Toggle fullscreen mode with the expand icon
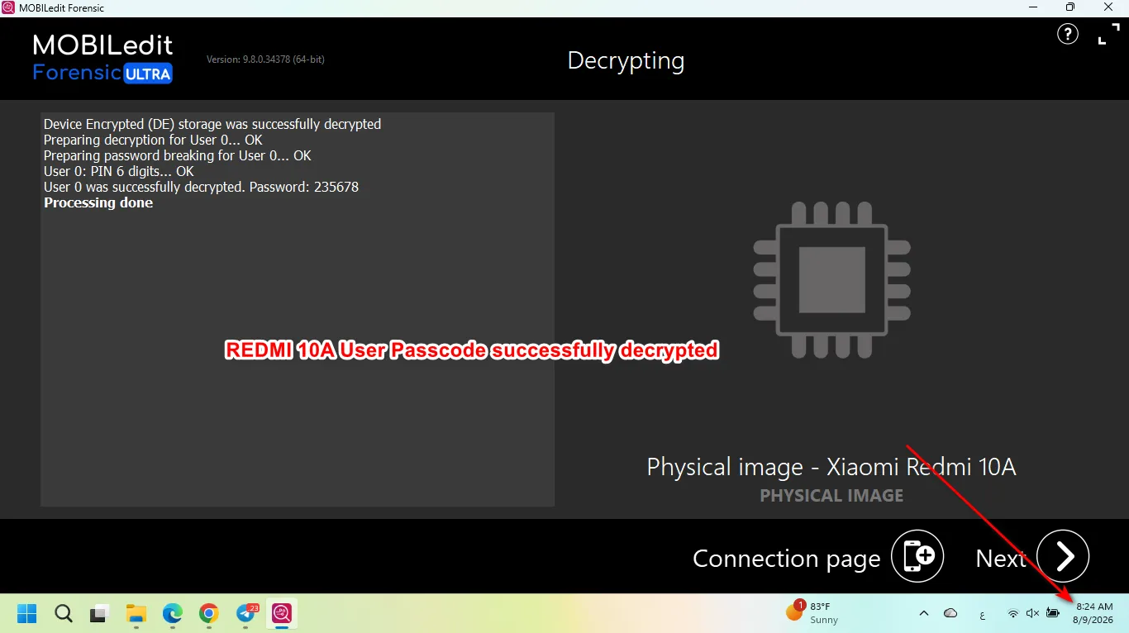The height and width of the screenshot is (633, 1129). [x=1108, y=35]
